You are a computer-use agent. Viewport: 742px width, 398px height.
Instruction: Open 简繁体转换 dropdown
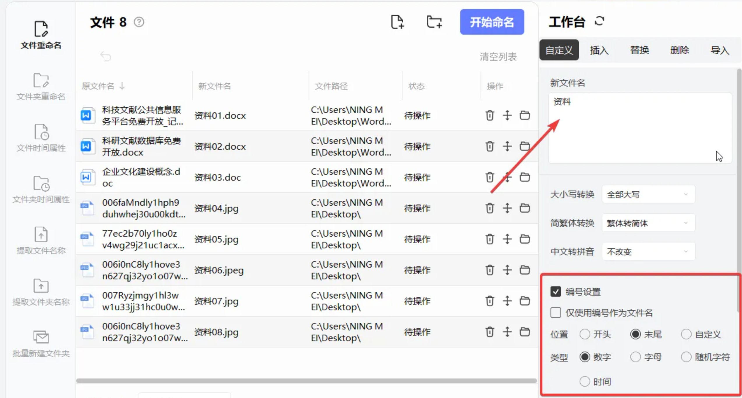tap(648, 223)
